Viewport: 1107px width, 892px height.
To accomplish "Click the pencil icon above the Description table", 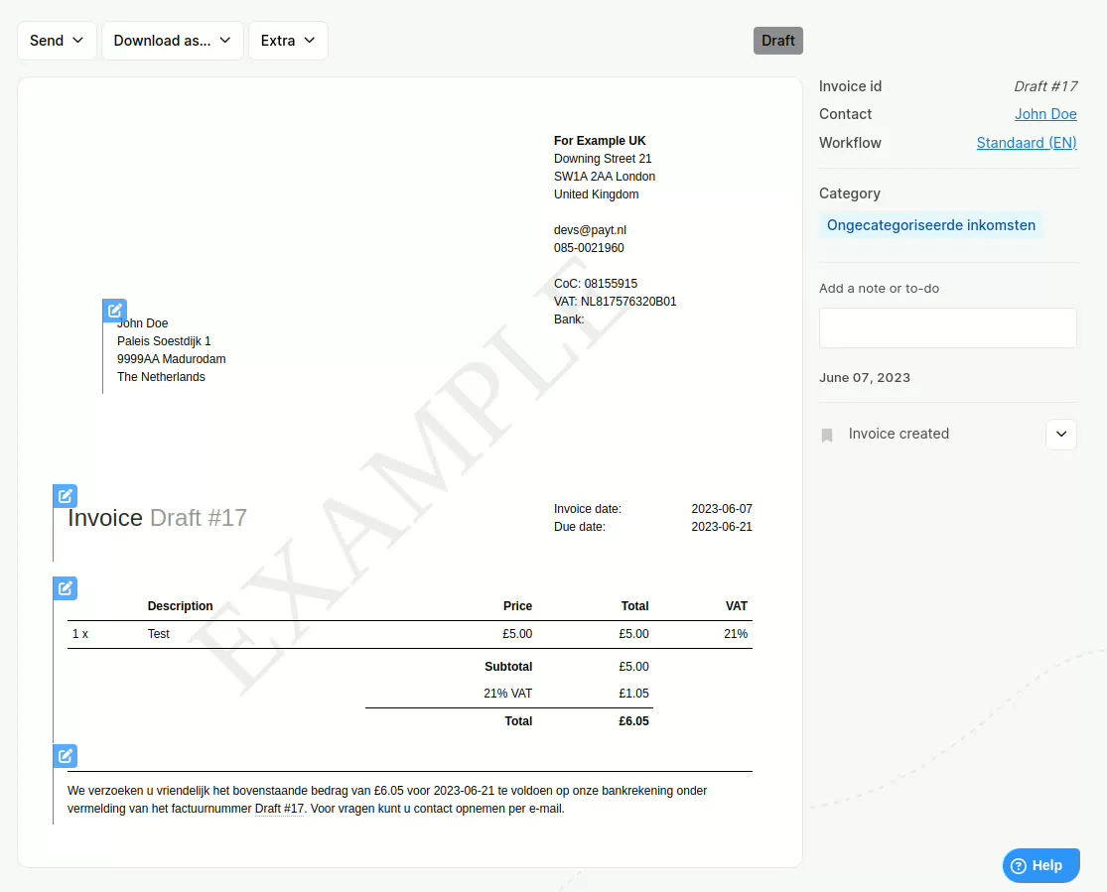I will 65,587.
